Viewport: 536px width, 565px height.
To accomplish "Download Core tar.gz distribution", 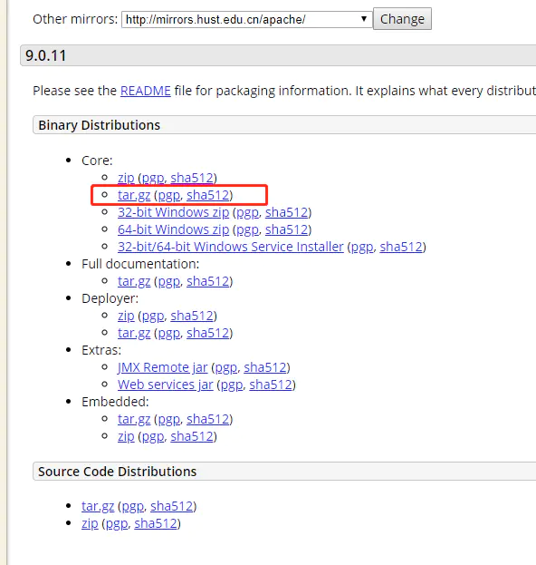I will tap(134, 195).
